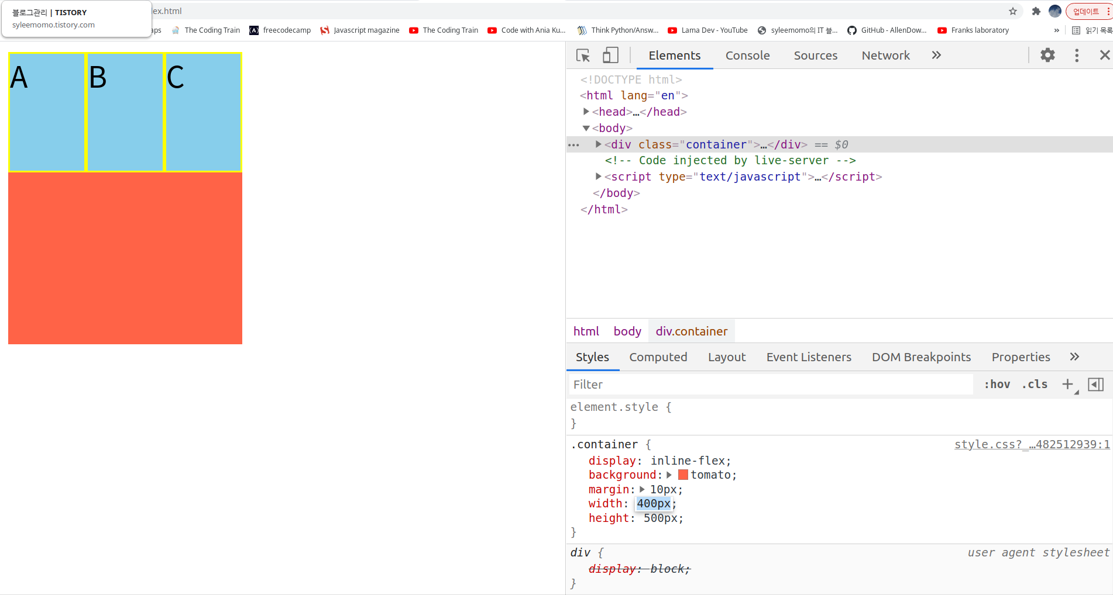This screenshot has width=1113, height=595.
Task: Open the tomato color swatch picker
Action: tap(683, 475)
